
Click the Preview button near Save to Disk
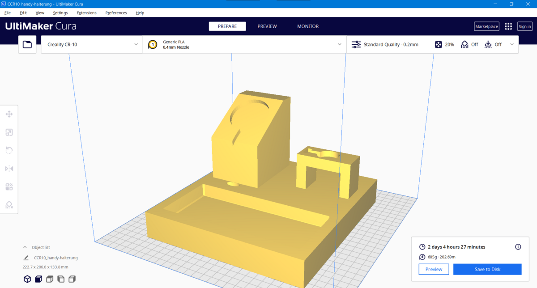434,269
